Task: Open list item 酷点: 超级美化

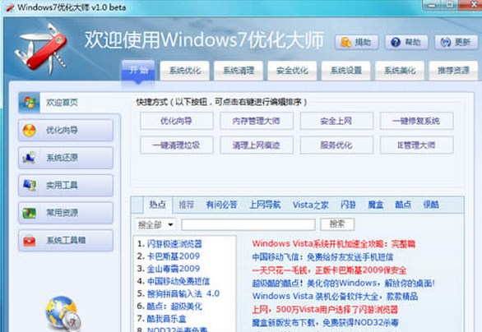Action: point(174,307)
